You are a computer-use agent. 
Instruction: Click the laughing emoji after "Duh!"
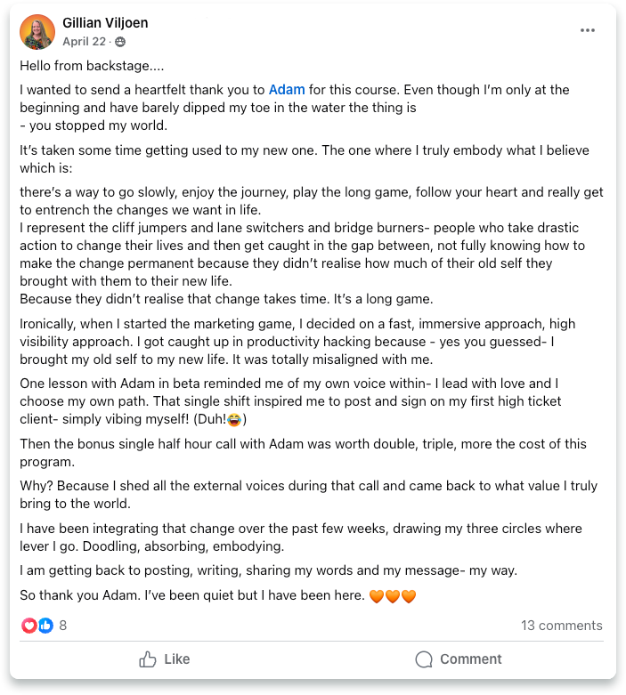point(236,419)
